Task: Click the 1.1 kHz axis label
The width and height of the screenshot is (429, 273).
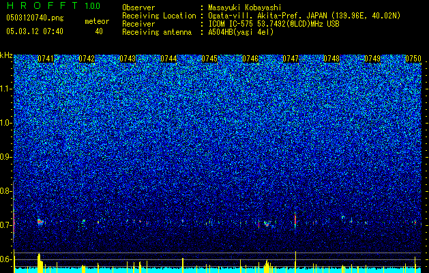Action: click(x=6, y=89)
